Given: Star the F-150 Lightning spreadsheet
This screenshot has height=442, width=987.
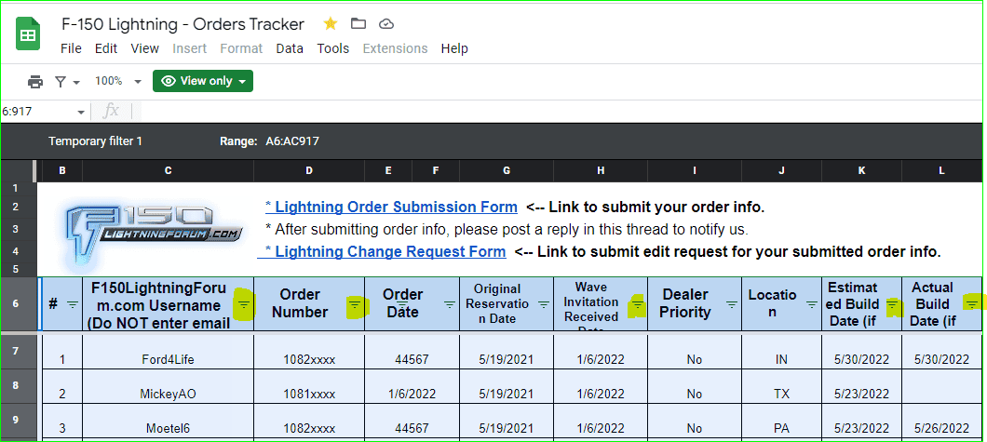Looking at the screenshot, I should coord(330,24).
